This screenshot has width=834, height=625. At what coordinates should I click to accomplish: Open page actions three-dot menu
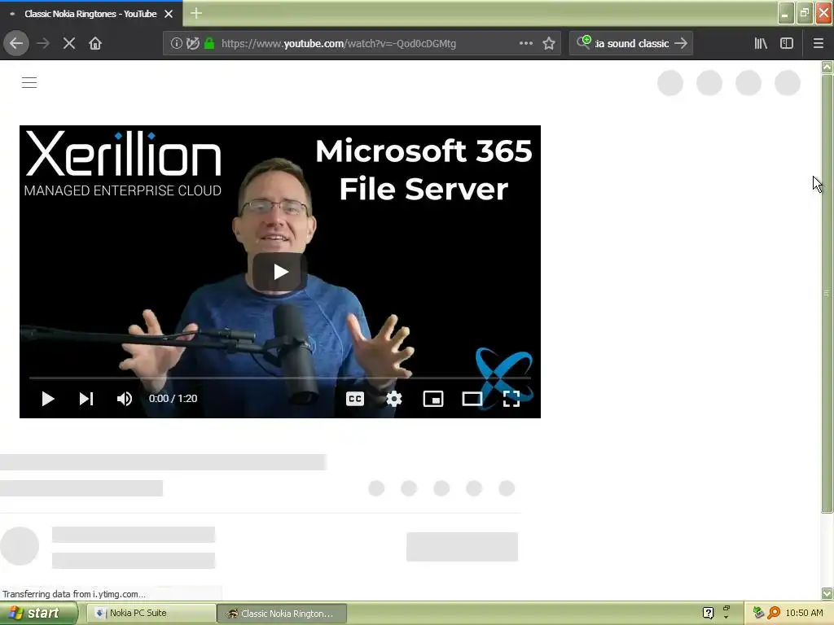(x=526, y=44)
